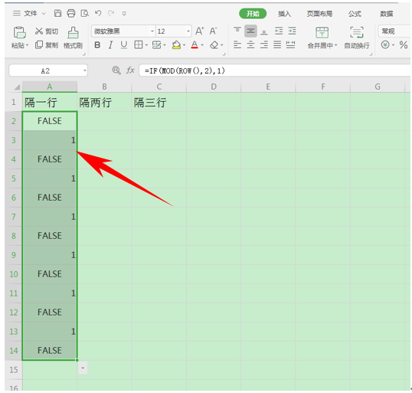Switch to the 开始 Home tab
This screenshot has width=412, height=393.
(x=253, y=14)
